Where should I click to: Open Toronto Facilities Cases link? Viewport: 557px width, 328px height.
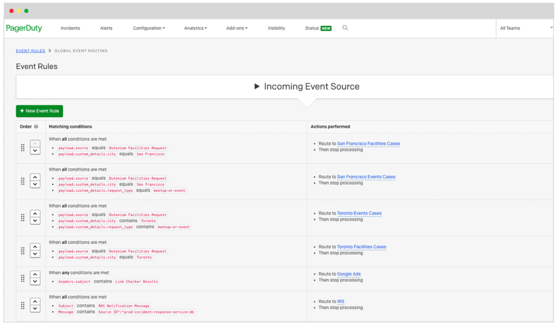pos(362,247)
